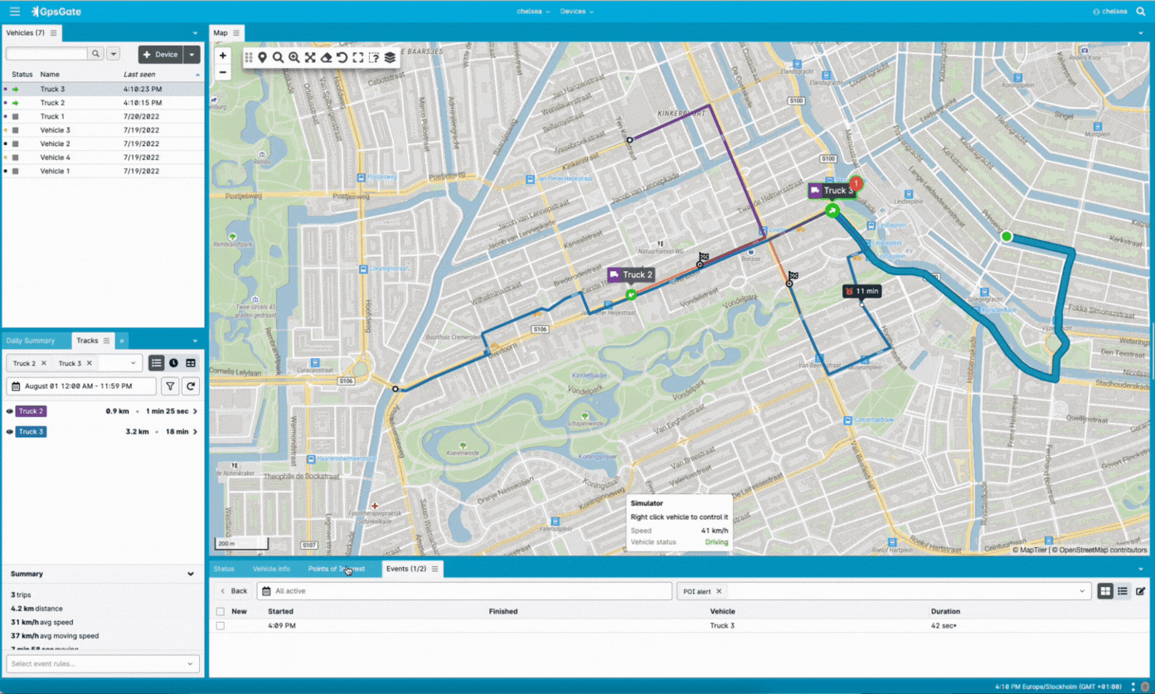The height and width of the screenshot is (694, 1155).
Task: Click the filter funnel icon in Tracks
Action: pyautogui.click(x=170, y=386)
